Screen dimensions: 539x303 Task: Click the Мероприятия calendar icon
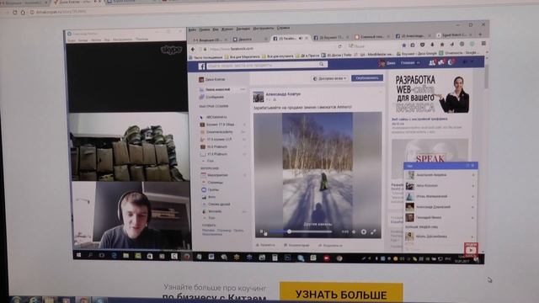click(x=204, y=175)
